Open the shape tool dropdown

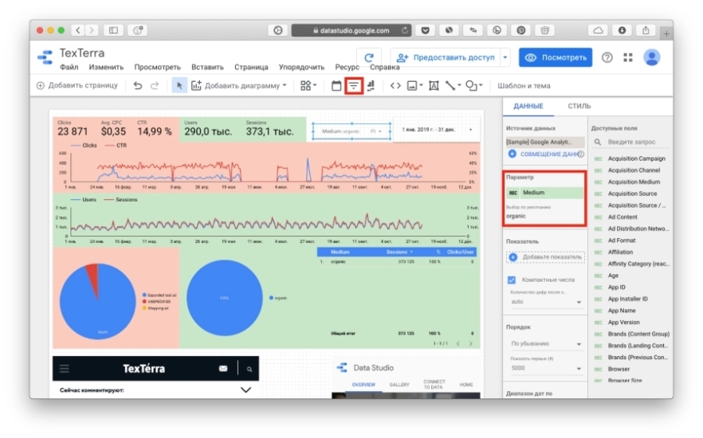coord(474,85)
